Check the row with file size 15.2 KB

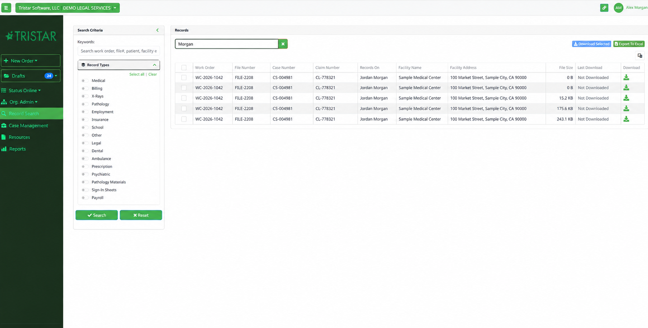[184, 98]
